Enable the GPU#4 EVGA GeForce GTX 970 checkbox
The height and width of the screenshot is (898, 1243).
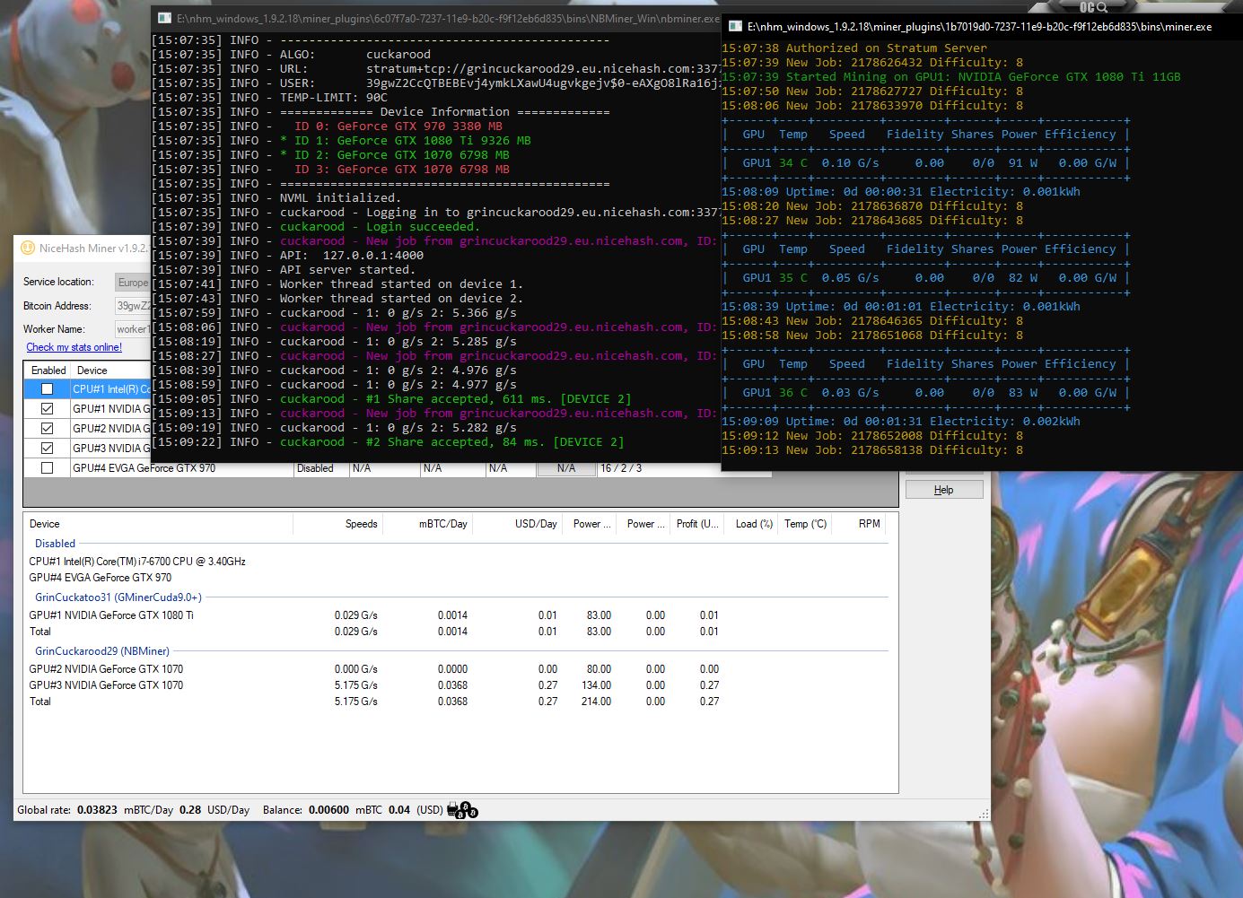click(x=48, y=467)
